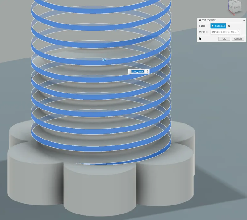
Task: Edit the floating screw_thread value field
Action: pyautogui.click(x=138, y=71)
